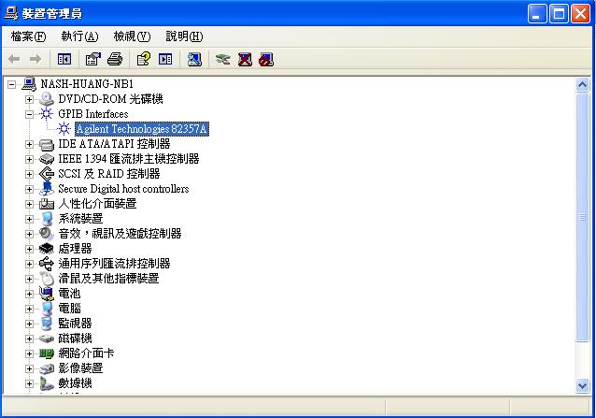The width and height of the screenshot is (596, 418).
Task: Click the Forward arrow toolbar button
Action: click(x=35, y=59)
